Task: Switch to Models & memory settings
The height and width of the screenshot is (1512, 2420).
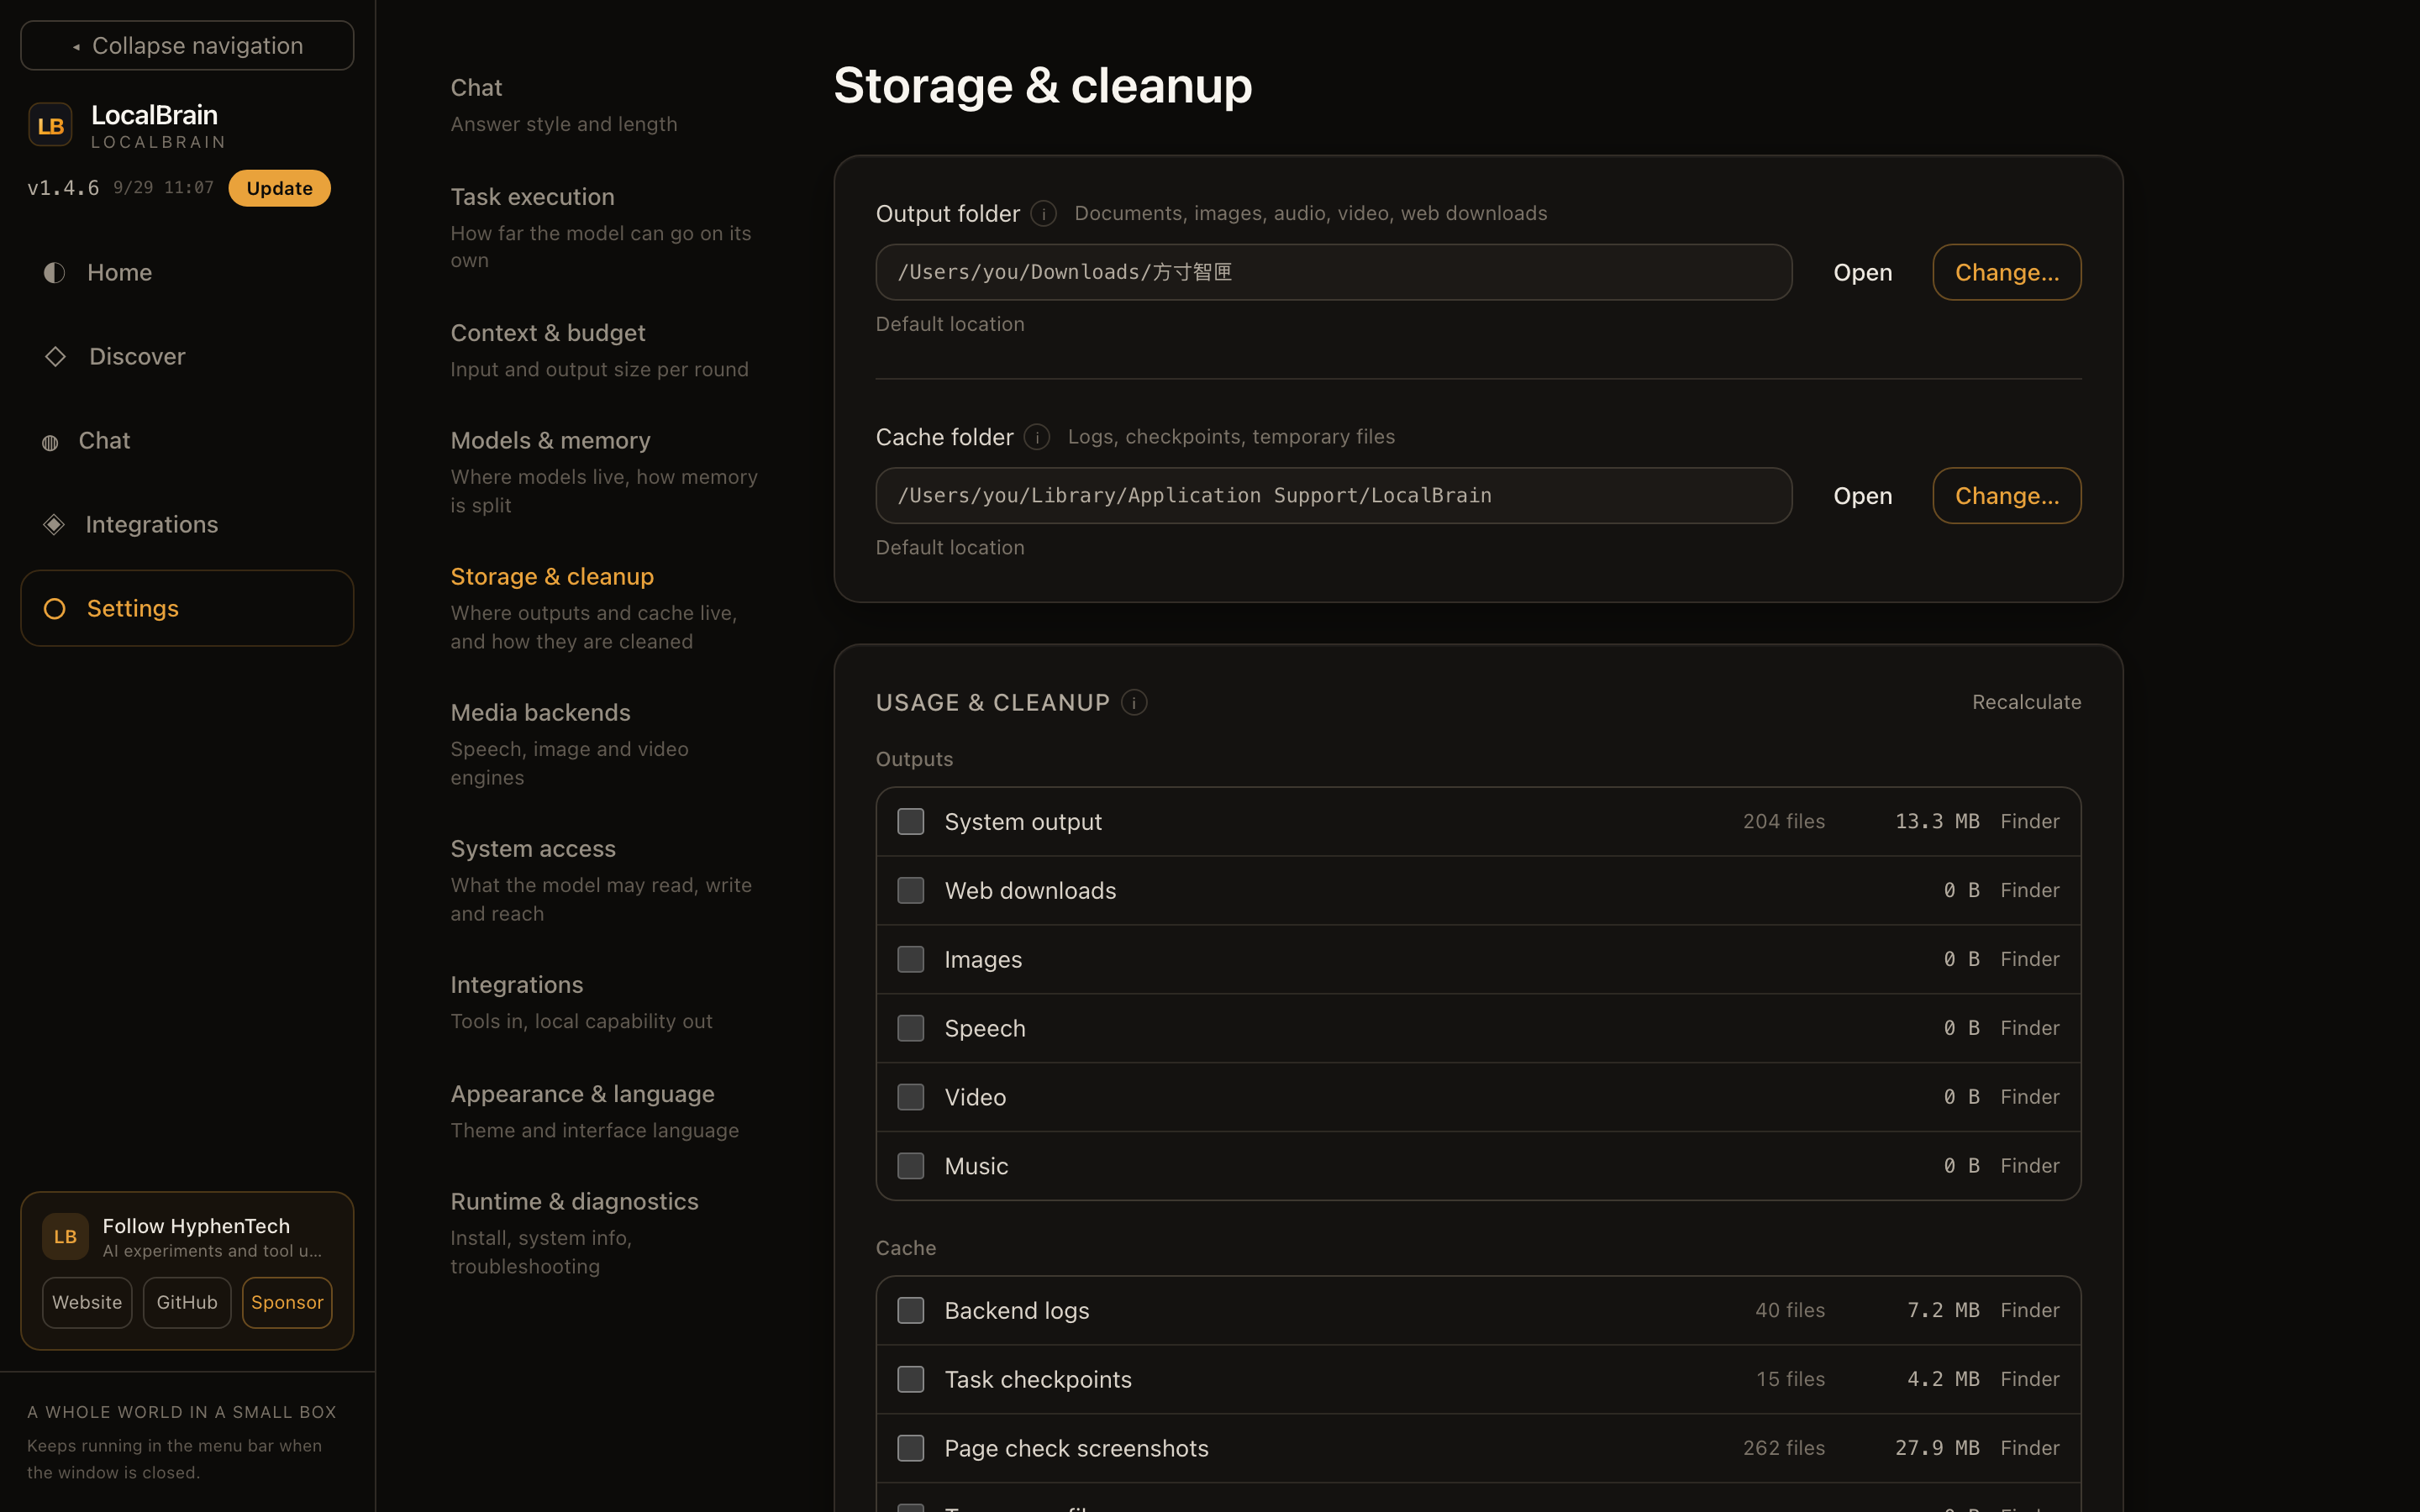Action: (604, 472)
